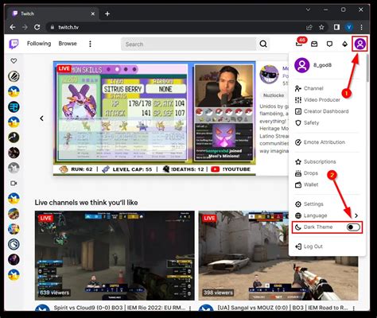Click the browser forward arrow
Screen dimensions: 377x318
[25, 27]
